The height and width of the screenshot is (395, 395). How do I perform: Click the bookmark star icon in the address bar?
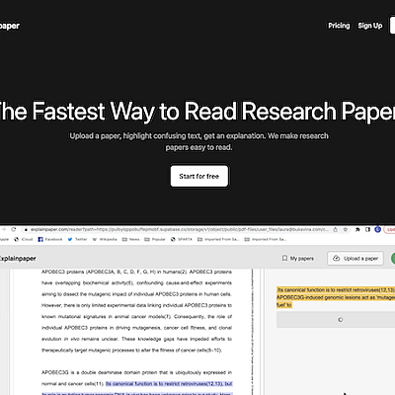(x=346, y=229)
